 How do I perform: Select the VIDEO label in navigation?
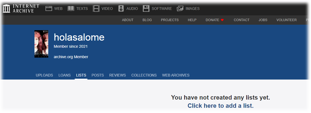pos(107,9)
